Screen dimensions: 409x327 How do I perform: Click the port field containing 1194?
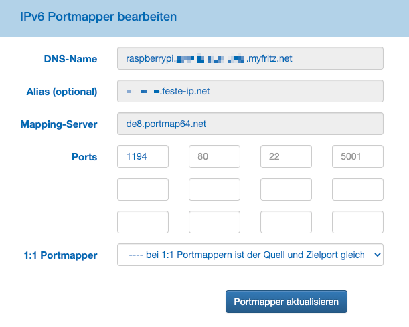(143, 157)
